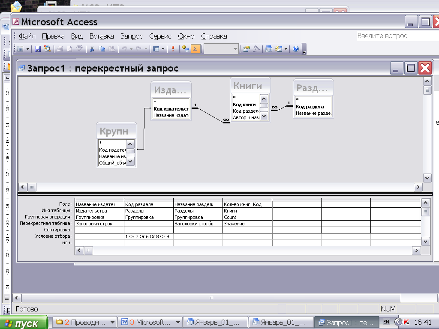Open the Query Type dropdown arrow
Screen dimensions: 439x329
click(163, 49)
